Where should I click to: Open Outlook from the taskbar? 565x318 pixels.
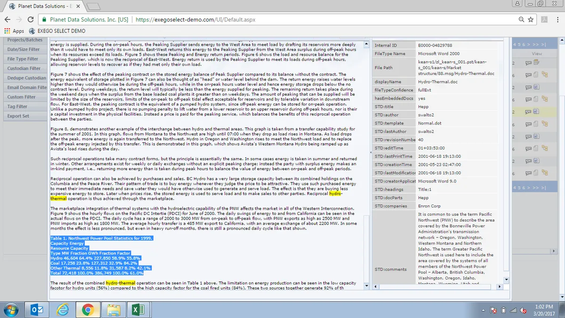[x=36, y=310]
